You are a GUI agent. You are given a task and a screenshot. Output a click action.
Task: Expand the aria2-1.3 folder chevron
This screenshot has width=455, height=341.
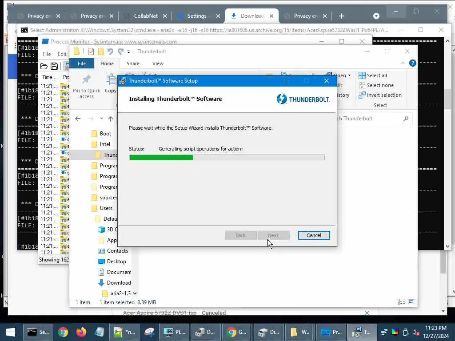135,293
